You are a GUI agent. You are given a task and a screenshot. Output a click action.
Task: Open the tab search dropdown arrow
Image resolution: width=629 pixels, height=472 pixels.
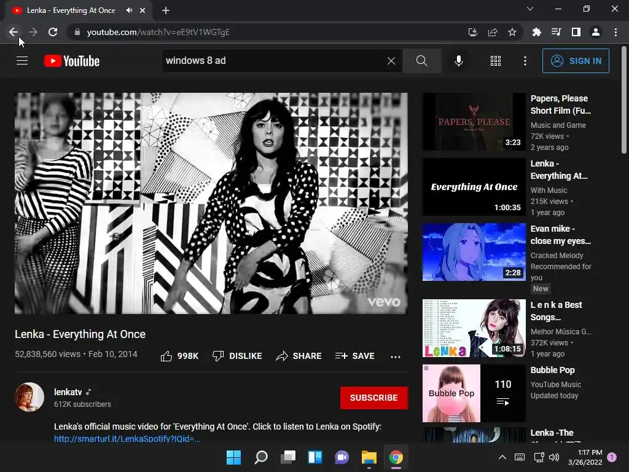tap(530, 9)
